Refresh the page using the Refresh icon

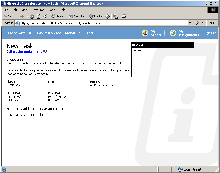pos(38,16)
